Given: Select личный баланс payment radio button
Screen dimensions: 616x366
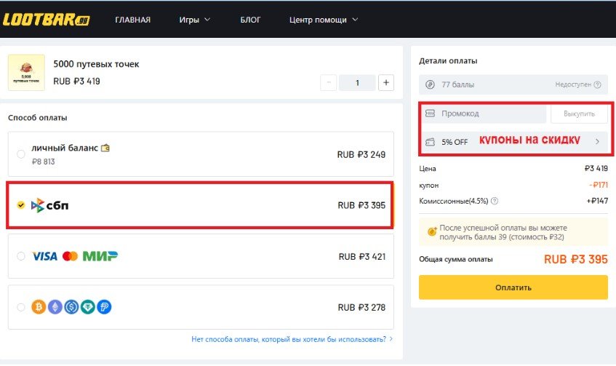Looking at the screenshot, I should pos(20,154).
